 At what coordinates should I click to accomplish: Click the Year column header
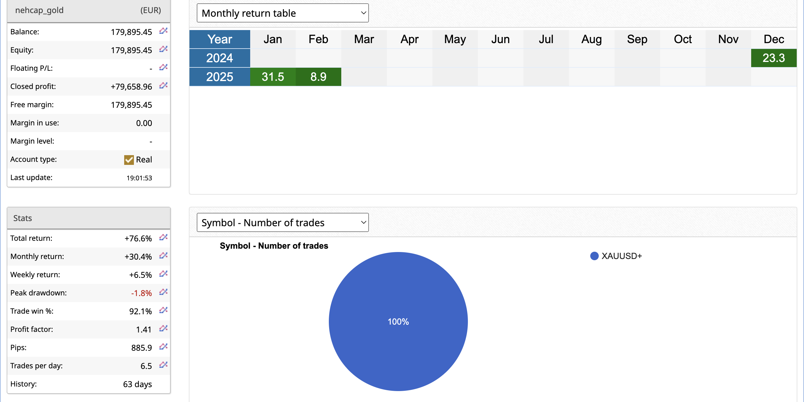tap(220, 39)
